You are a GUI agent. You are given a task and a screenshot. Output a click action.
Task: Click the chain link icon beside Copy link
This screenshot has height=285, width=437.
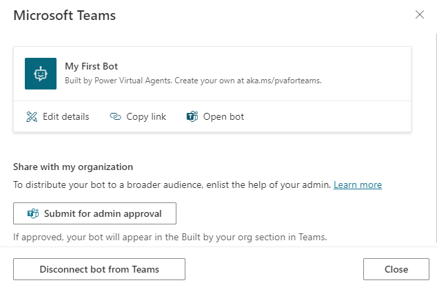[x=115, y=116]
